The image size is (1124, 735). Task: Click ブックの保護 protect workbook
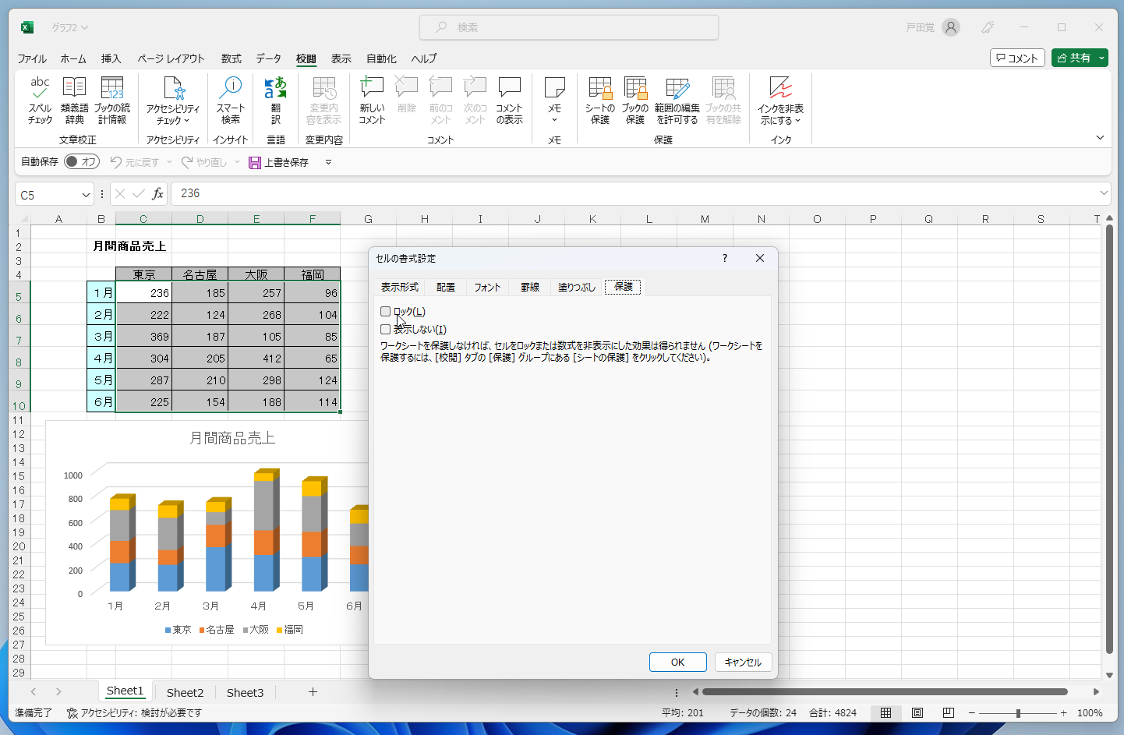coord(635,101)
